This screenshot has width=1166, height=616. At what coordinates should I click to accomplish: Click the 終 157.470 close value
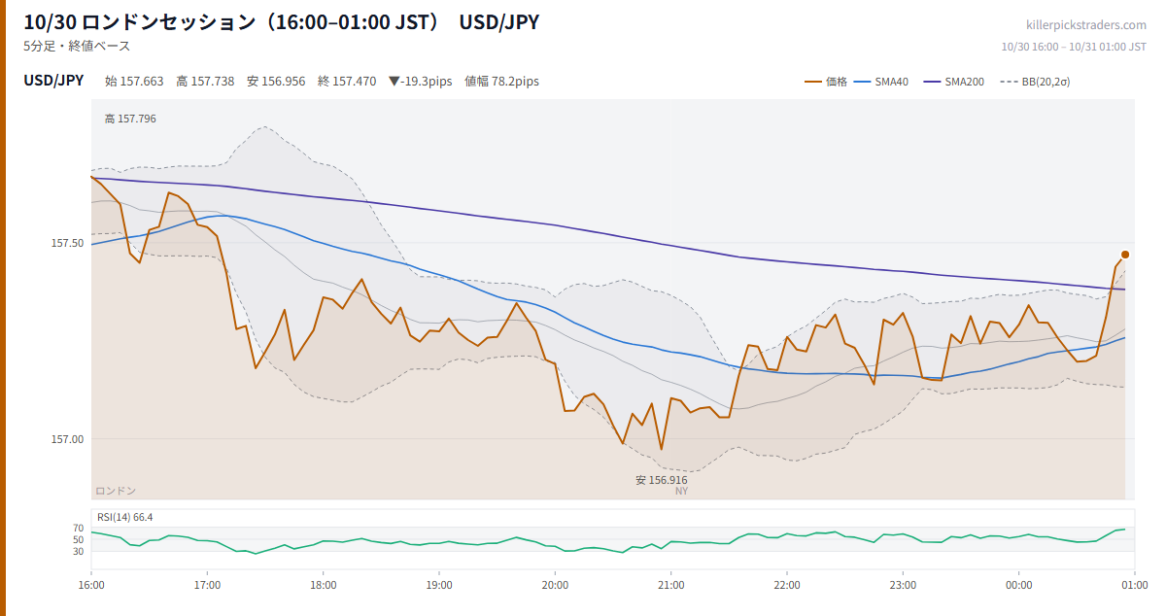coord(347,82)
